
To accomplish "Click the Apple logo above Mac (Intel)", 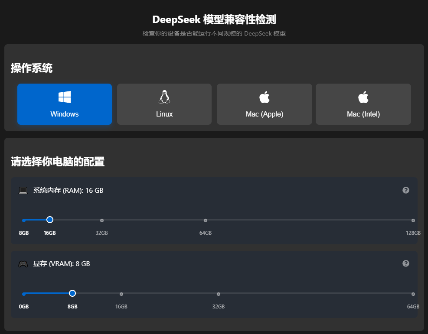I will pos(363,97).
